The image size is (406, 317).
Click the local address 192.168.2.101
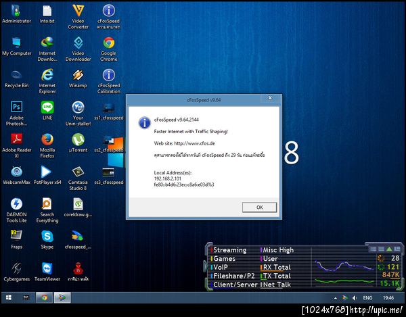click(x=168, y=178)
